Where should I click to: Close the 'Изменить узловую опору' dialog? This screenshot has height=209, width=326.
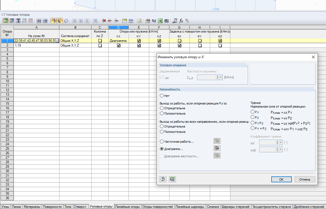(313, 57)
